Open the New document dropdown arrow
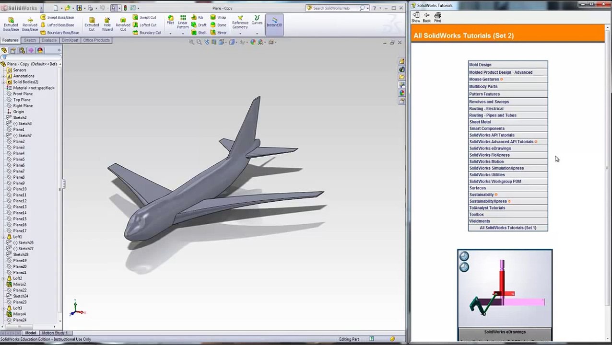612x345 pixels. coord(61,8)
